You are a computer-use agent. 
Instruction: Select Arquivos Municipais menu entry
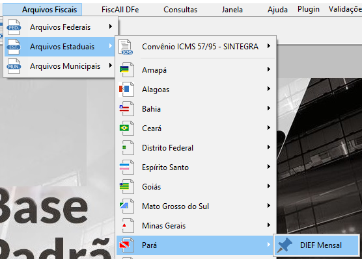[60, 66]
